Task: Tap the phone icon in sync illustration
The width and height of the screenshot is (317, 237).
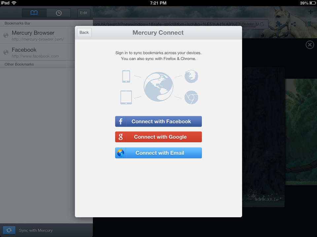Action: pyautogui.click(x=126, y=76)
